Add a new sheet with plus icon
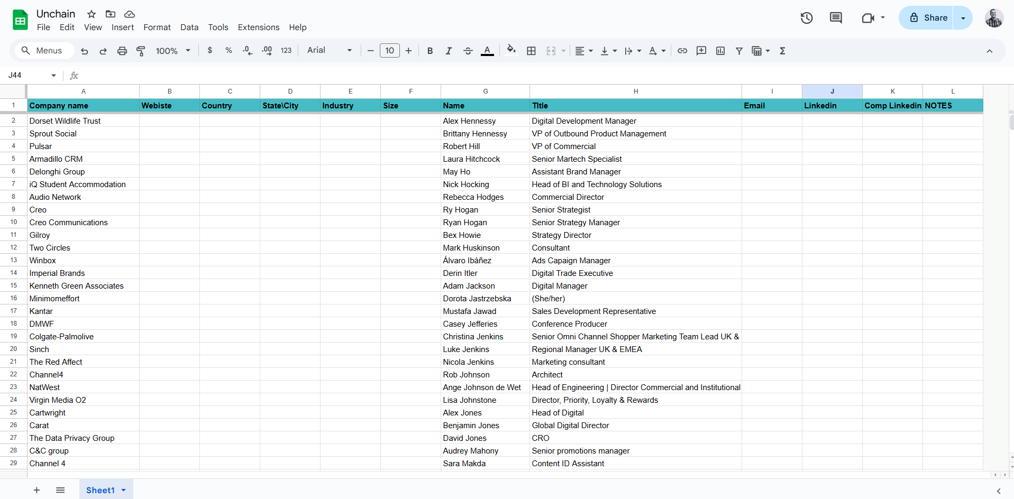 point(36,490)
